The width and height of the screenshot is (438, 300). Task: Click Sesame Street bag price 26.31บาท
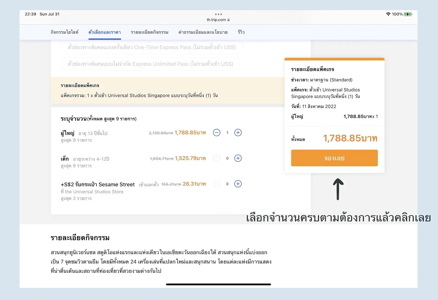coord(194,184)
